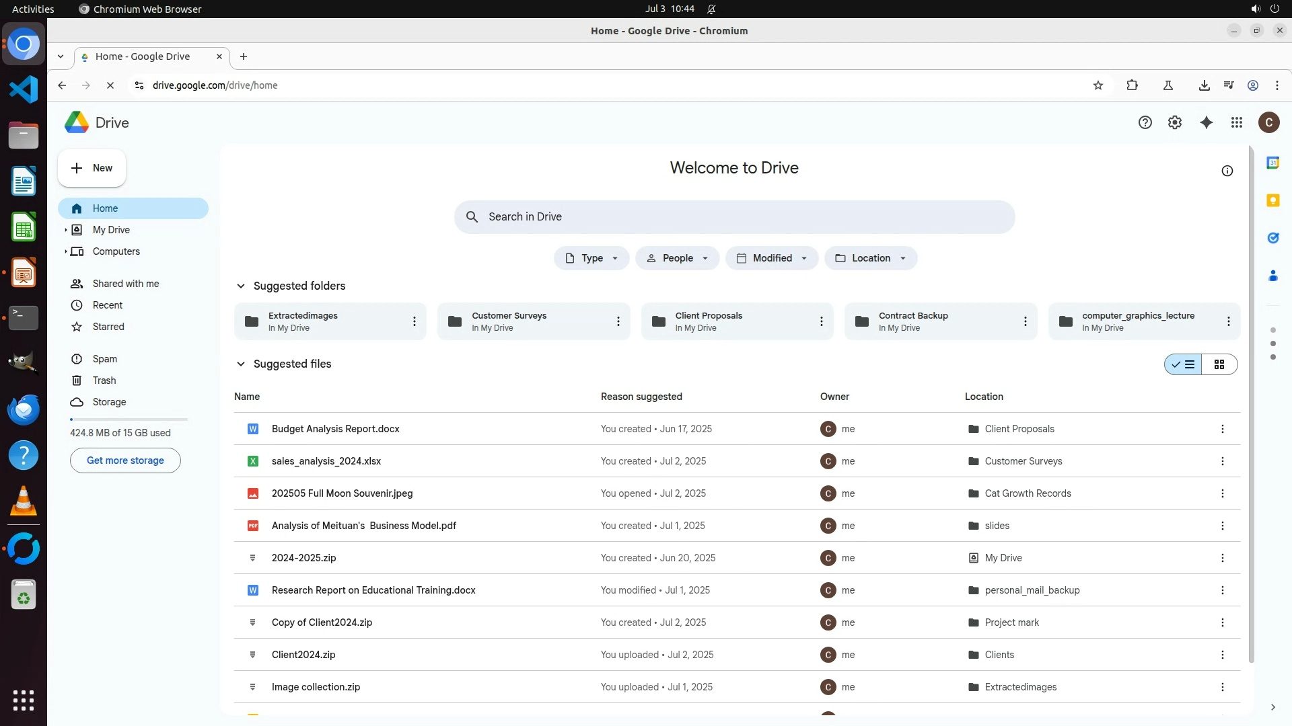Open the Modified filter dropdown

click(771, 258)
